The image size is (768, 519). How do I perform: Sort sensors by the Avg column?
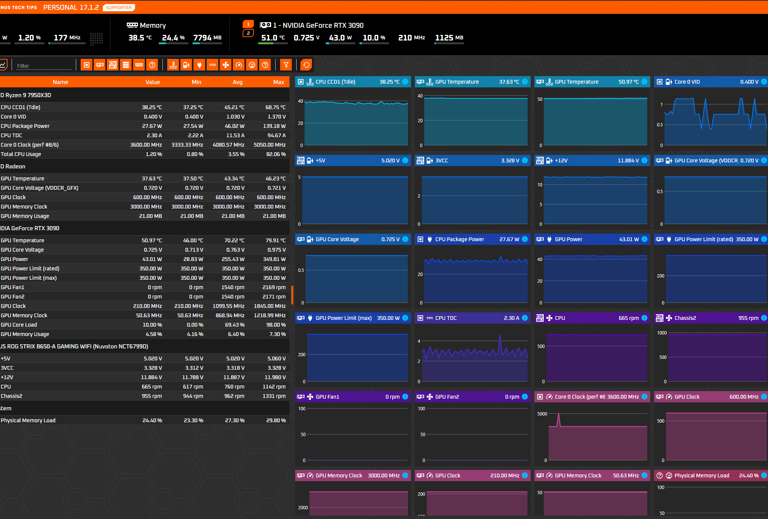pos(238,82)
